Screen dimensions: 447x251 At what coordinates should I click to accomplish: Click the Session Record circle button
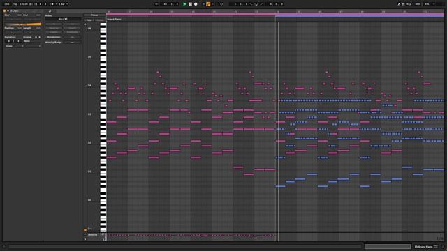click(x=221, y=4)
